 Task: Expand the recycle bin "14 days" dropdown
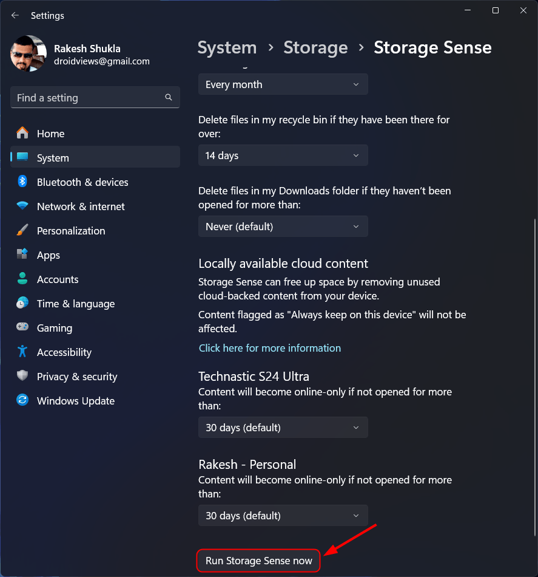[x=283, y=155]
